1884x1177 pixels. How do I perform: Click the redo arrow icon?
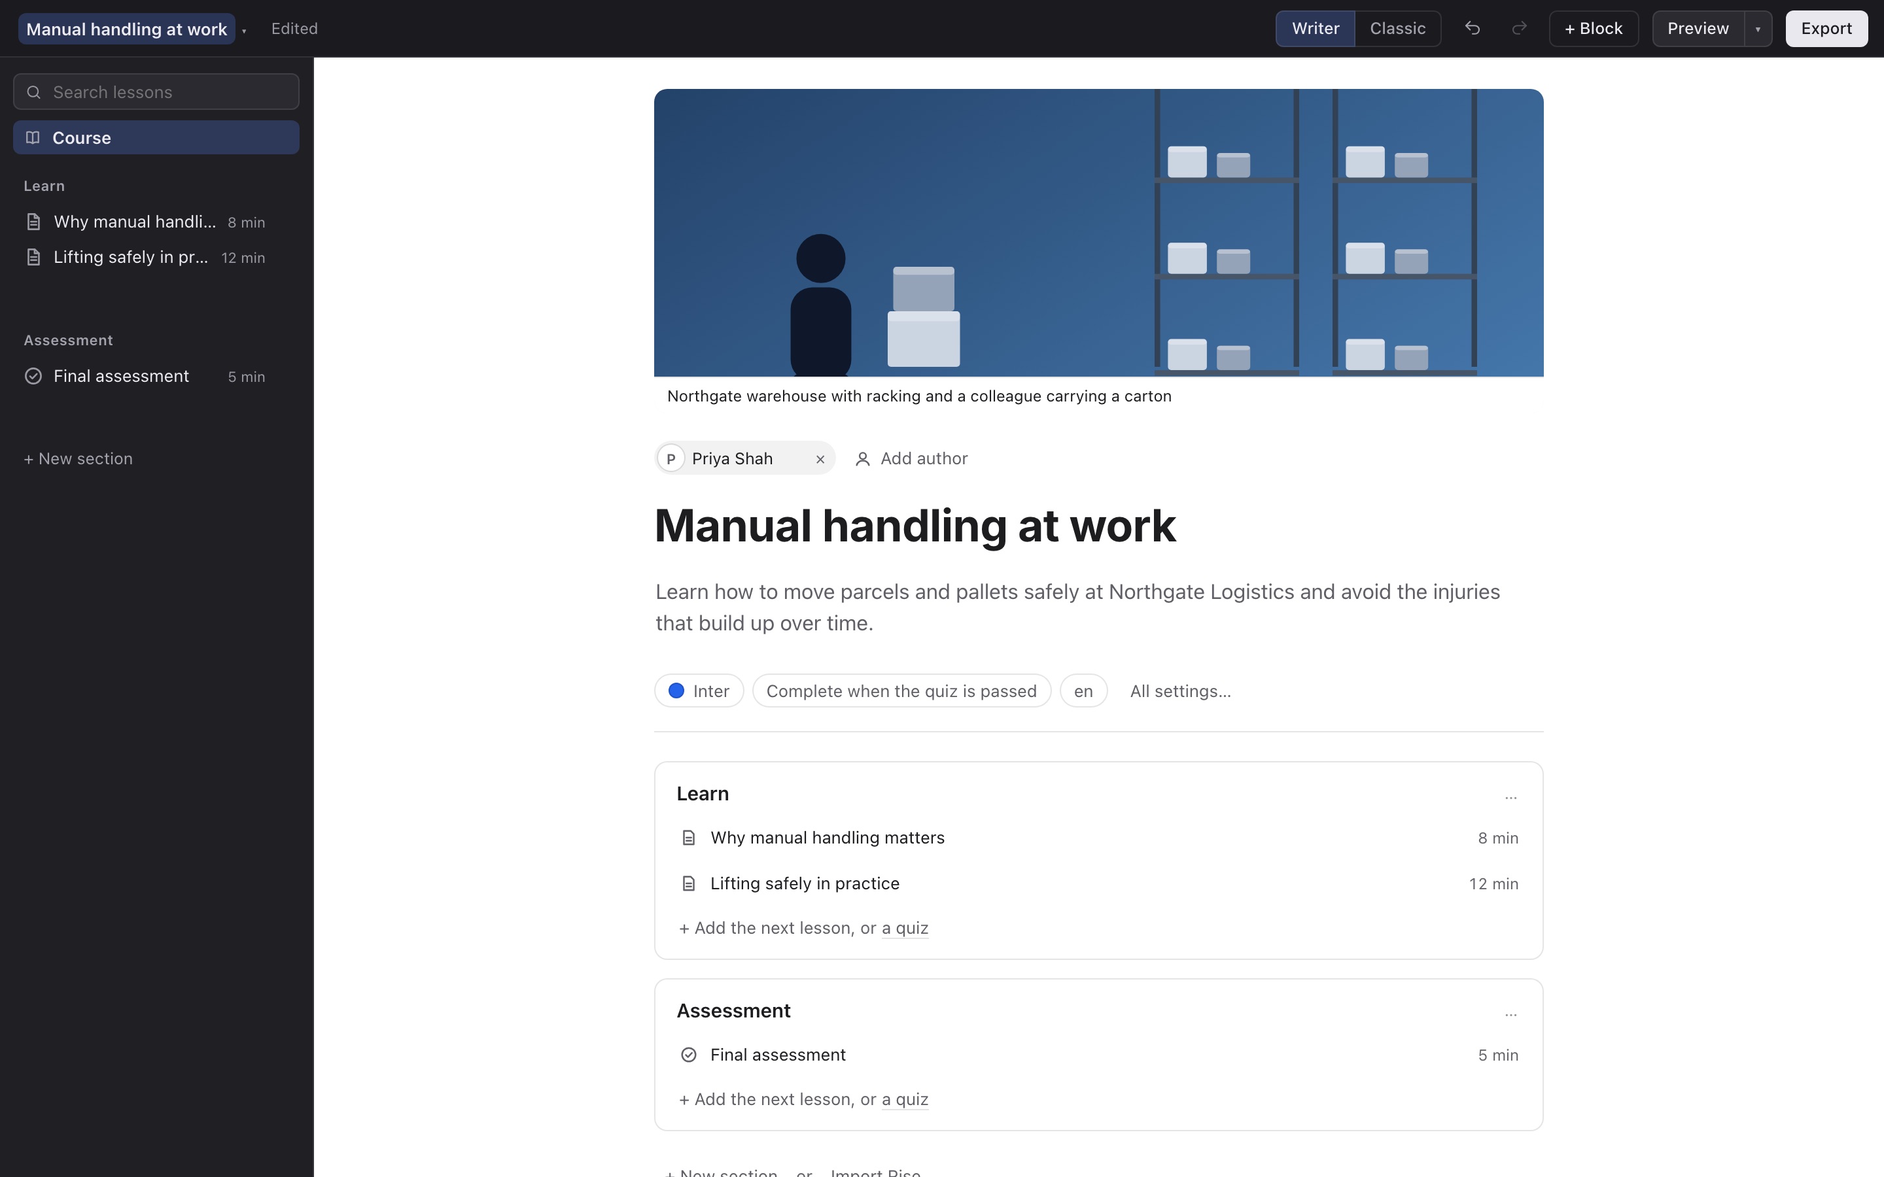pyautogui.click(x=1519, y=29)
